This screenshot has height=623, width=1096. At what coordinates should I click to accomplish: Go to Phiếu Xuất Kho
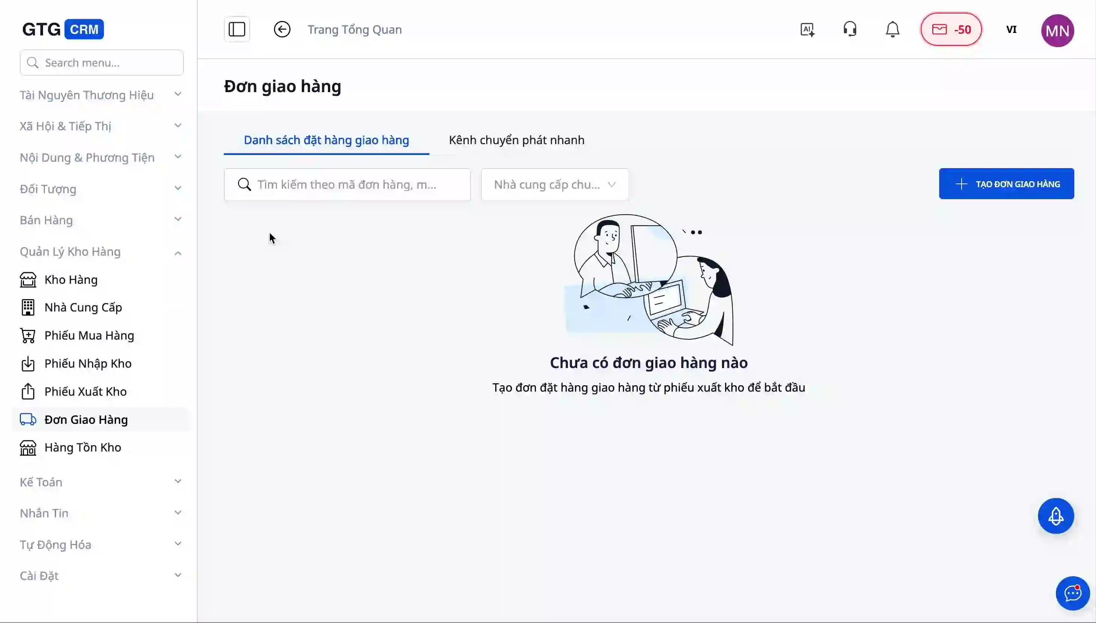point(85,392)
